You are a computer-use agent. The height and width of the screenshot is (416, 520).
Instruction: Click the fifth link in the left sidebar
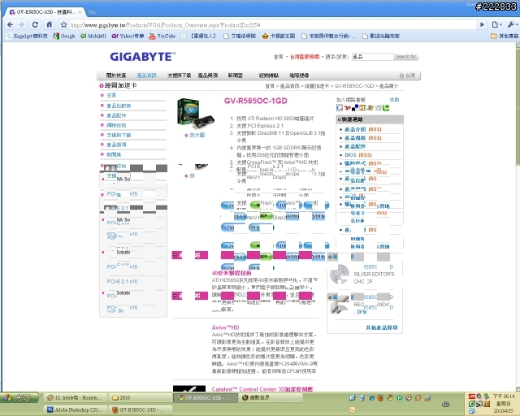119,135
